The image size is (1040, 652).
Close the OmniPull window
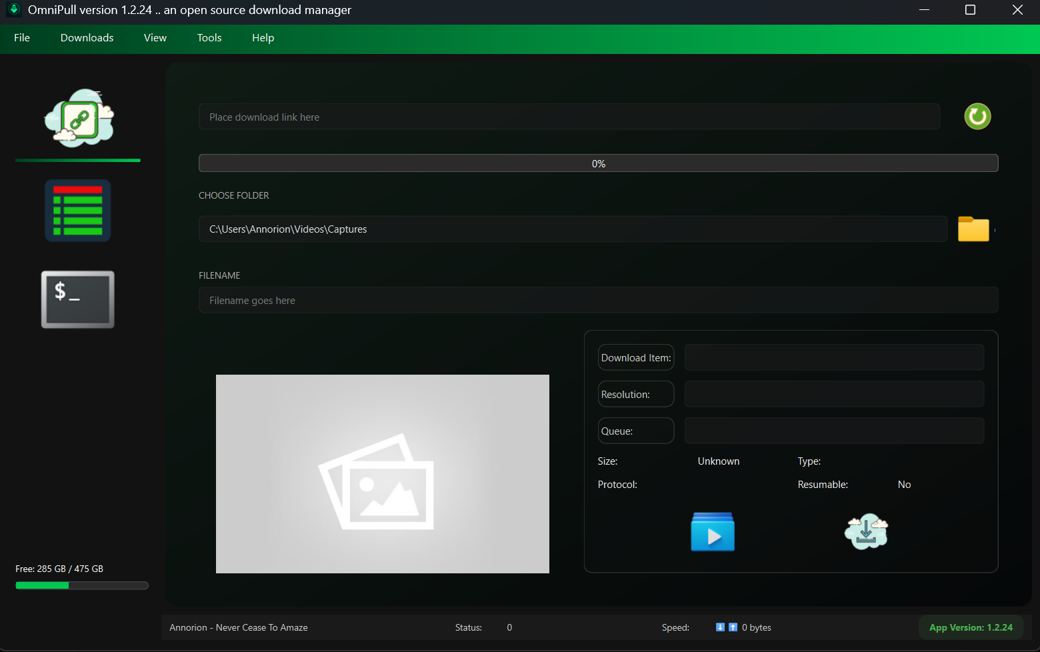[x=1017, y=9]
